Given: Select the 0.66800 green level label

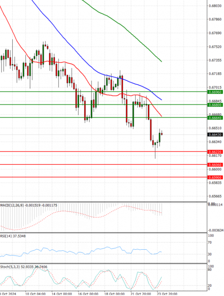Looking at the screenshot, I should coord(215,105).
